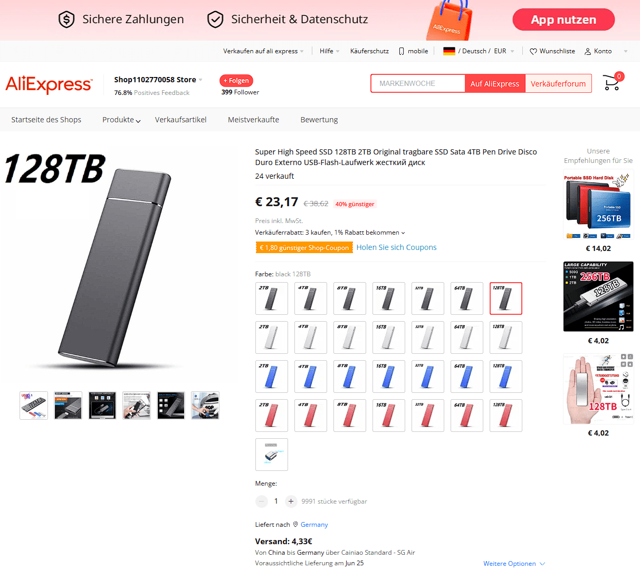Click Holen Sie sich Coupons link
Image resolution: width=640 pixels, height=569 pixels.
pos(396,247)
